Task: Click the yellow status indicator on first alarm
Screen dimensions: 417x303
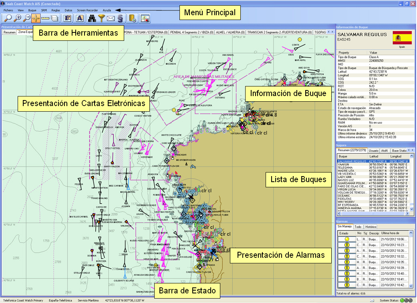Action: (x=347, y=239)
